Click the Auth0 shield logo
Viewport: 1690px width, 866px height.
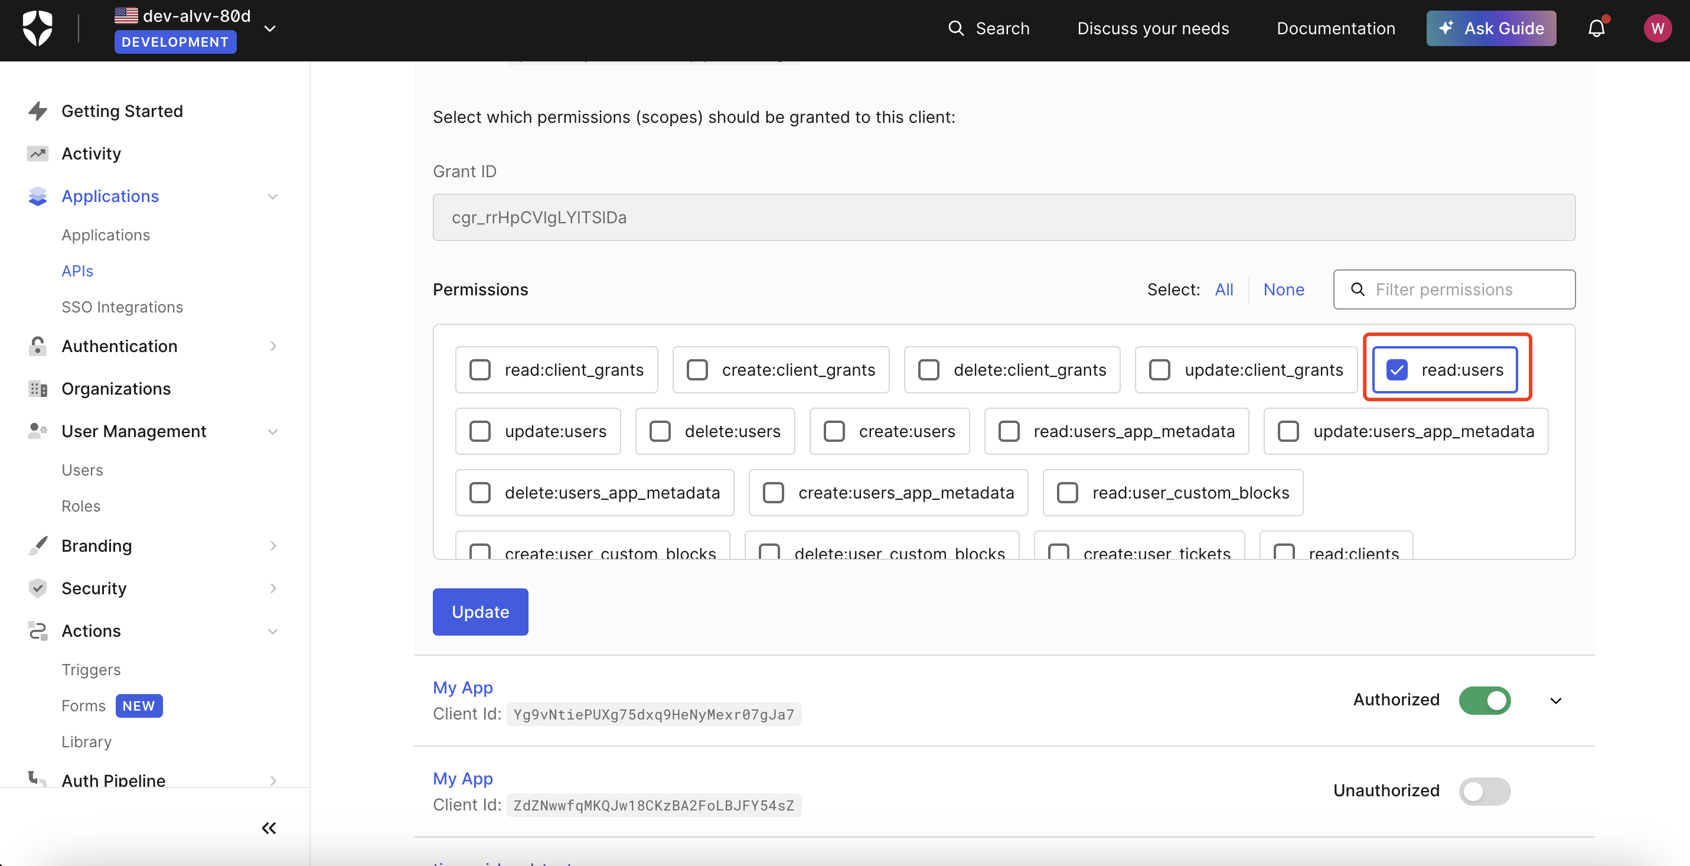37,28
